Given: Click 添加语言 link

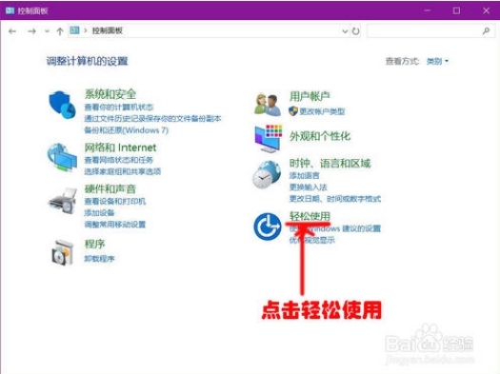Looking at the screenshot, I should [304, 175].
